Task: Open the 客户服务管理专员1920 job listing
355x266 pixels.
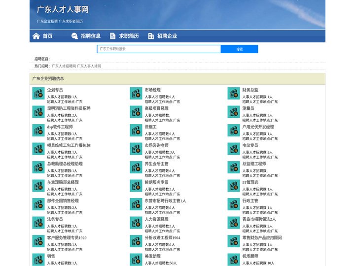Action: 67,238
